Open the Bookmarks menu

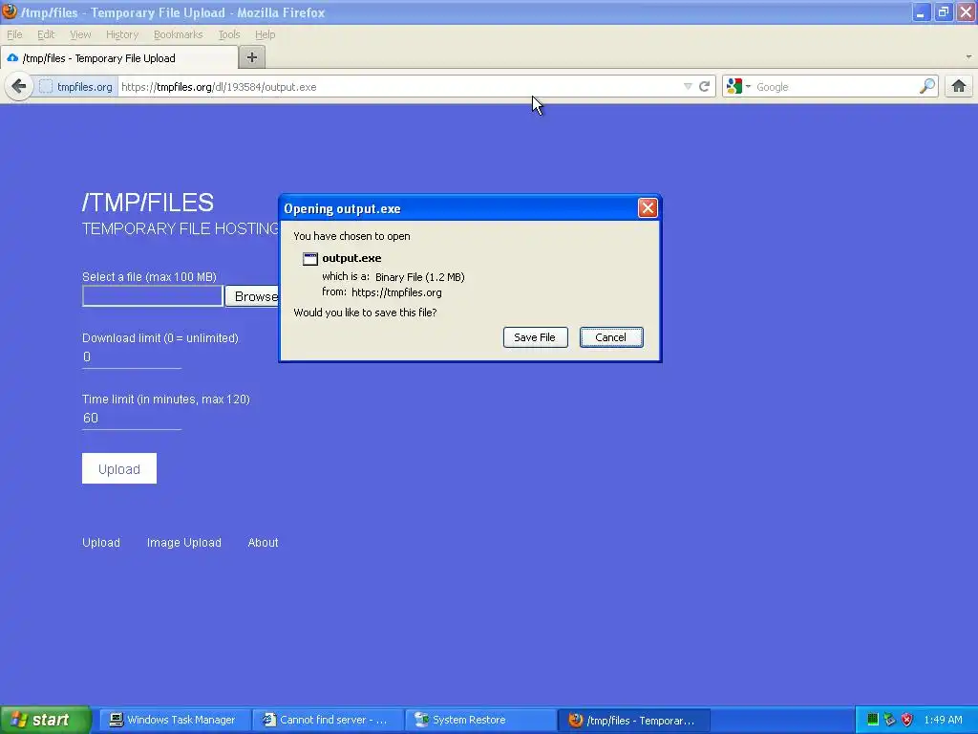pyautogui.click(x=178, y=34)
